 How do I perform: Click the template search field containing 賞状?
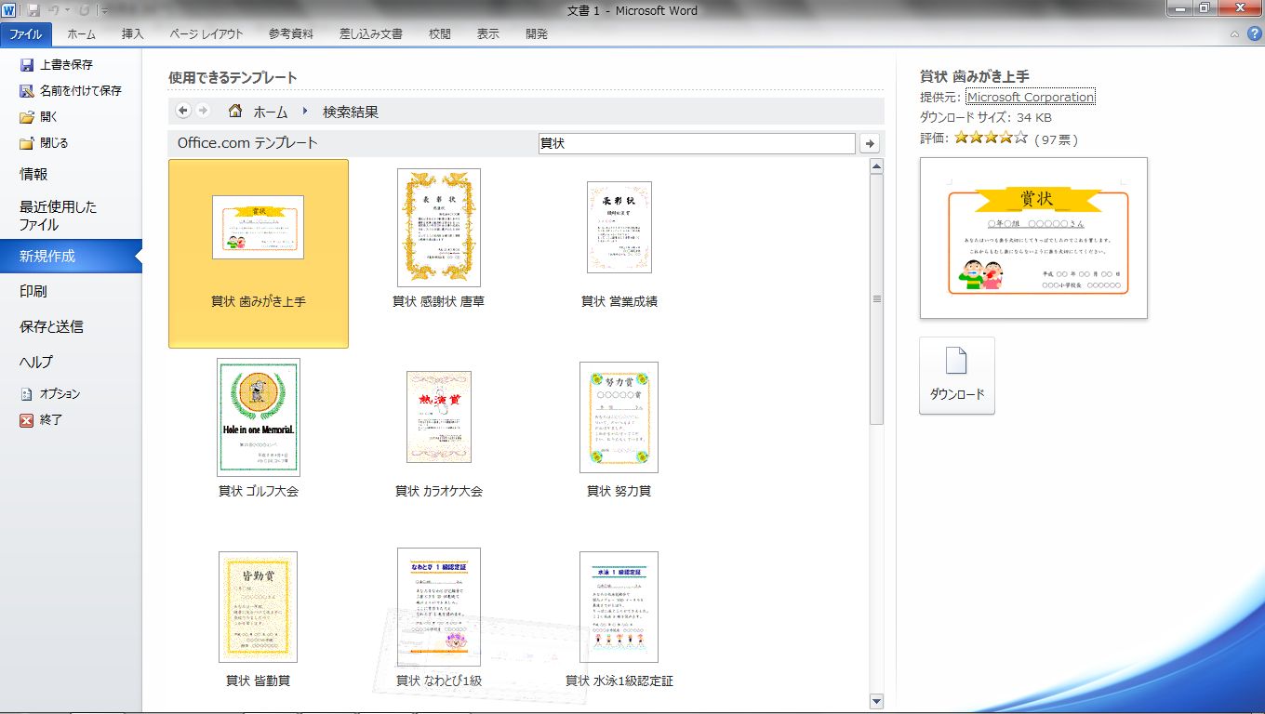click(696, 143)
